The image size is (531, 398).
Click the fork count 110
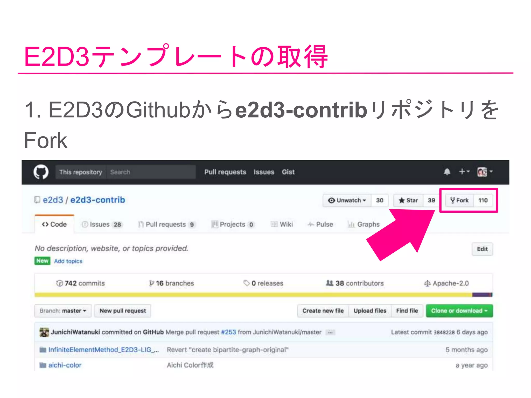483,200
